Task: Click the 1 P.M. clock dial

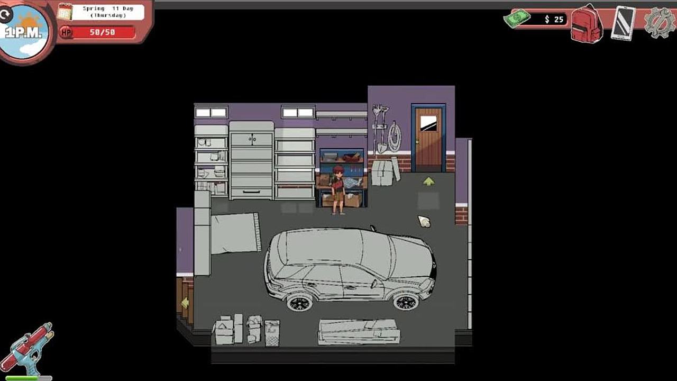Action: click(x=24, y=33)
